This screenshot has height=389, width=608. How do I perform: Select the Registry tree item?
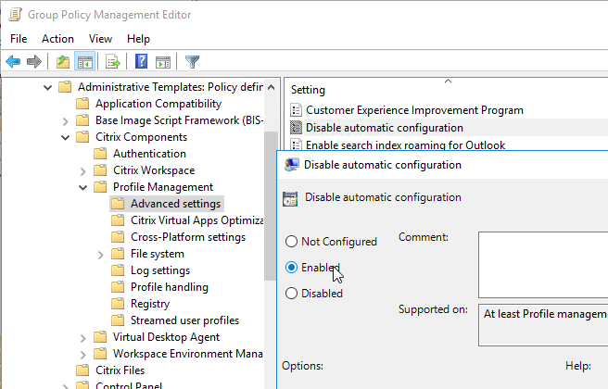(150, 304)
